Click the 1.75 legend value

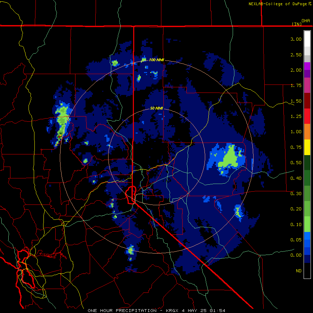(296, 86)
